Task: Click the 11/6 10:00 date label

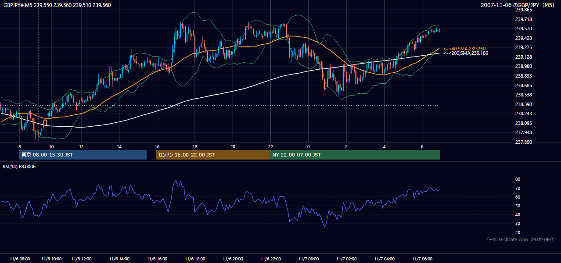Action: pyautogui.click(x=51, y=259)
